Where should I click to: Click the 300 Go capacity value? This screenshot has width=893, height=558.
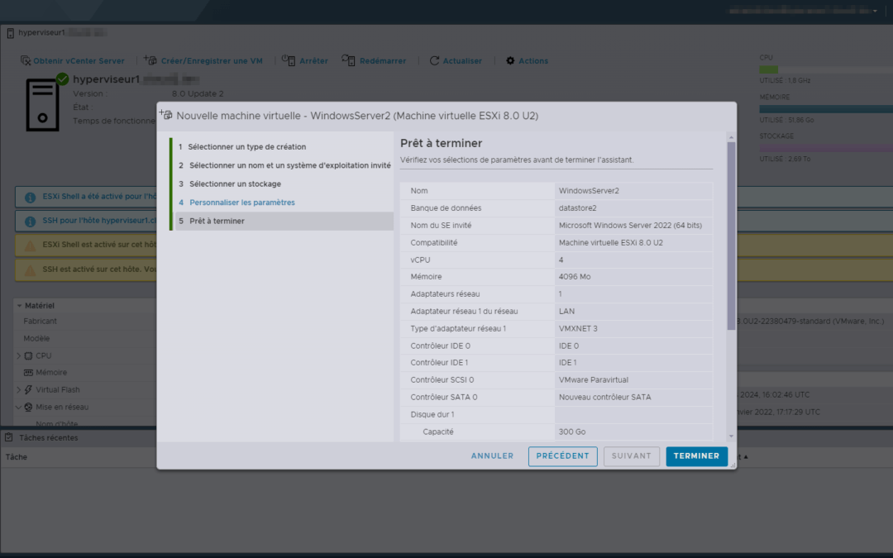[x=572, y=432]
